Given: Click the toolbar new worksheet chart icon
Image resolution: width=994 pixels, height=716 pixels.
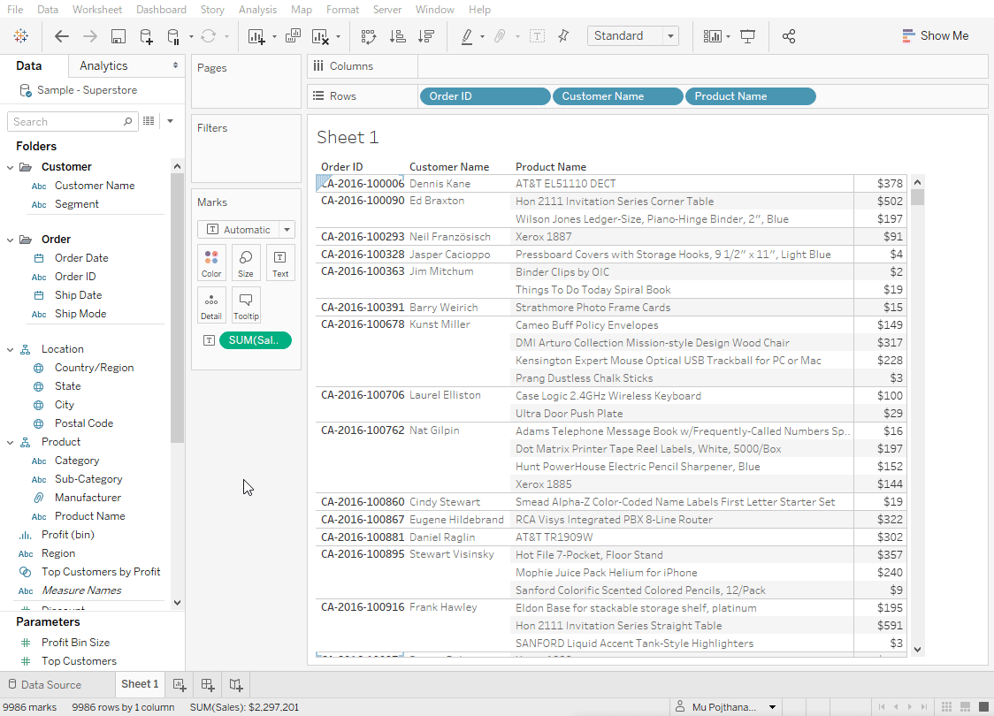Looking at the screenshot, I should click(x=256, y=36).
